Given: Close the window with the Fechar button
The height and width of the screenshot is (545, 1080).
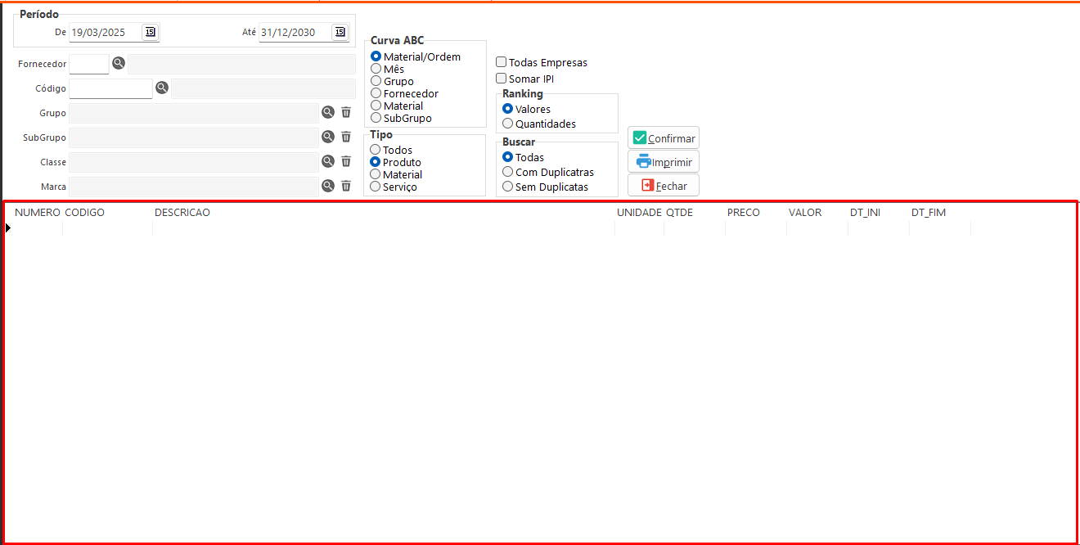Looking at the screenshot, I should [664, 186].
